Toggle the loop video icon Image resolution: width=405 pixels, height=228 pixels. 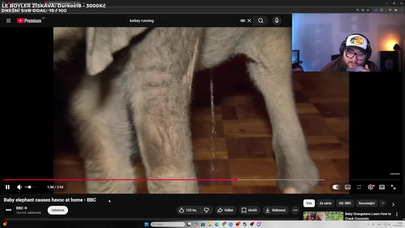(x=359, y=187)
